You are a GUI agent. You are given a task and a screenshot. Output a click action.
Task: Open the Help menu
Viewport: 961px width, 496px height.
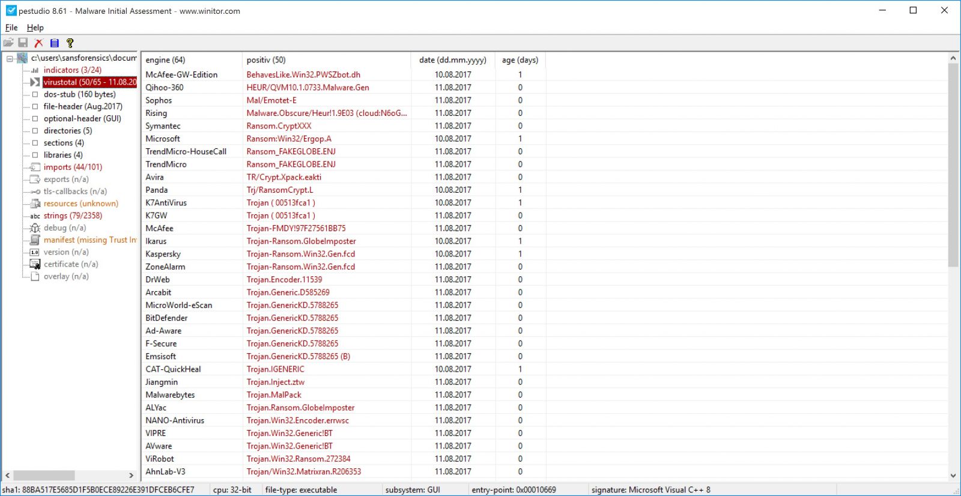coord(35,28)
